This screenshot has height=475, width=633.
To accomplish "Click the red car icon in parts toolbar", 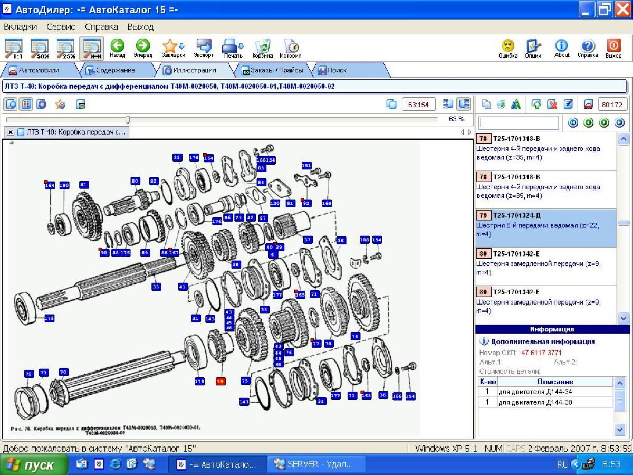I will (x=589, y=104).
